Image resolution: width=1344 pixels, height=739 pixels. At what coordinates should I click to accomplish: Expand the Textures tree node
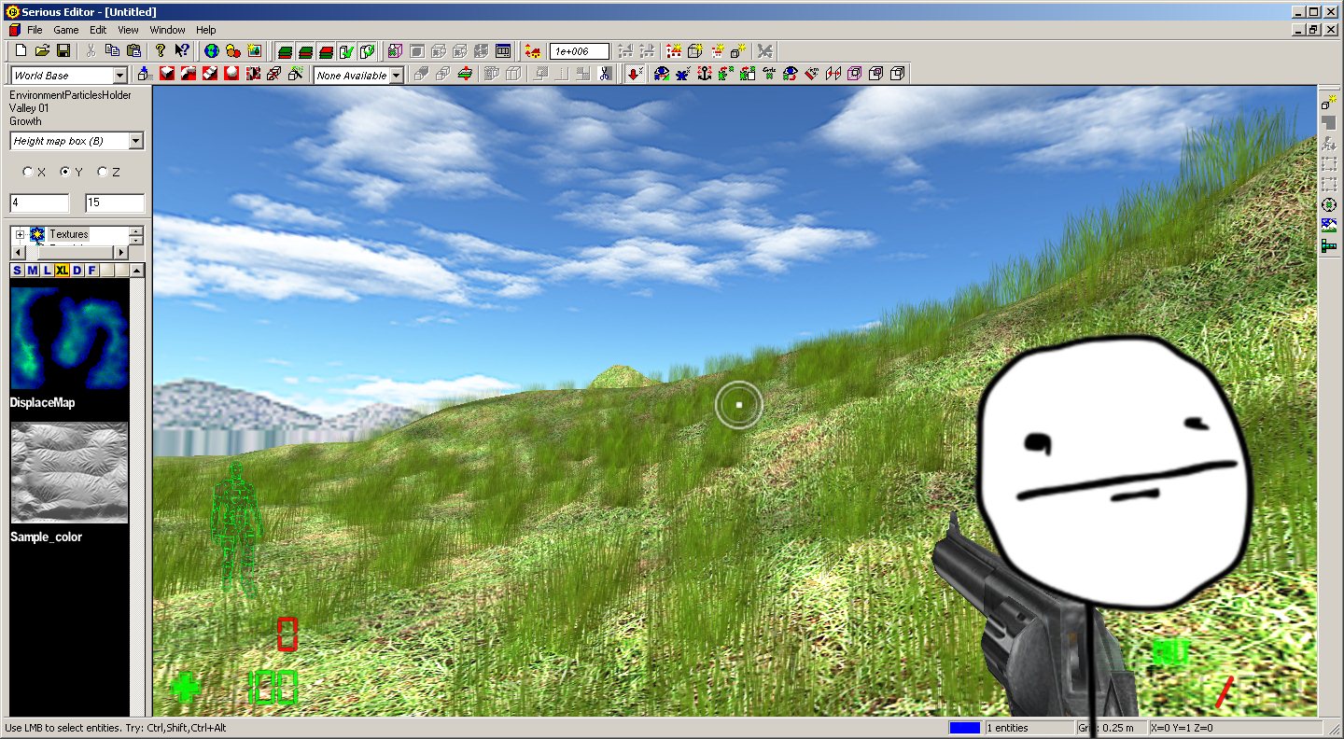(20, 234)
